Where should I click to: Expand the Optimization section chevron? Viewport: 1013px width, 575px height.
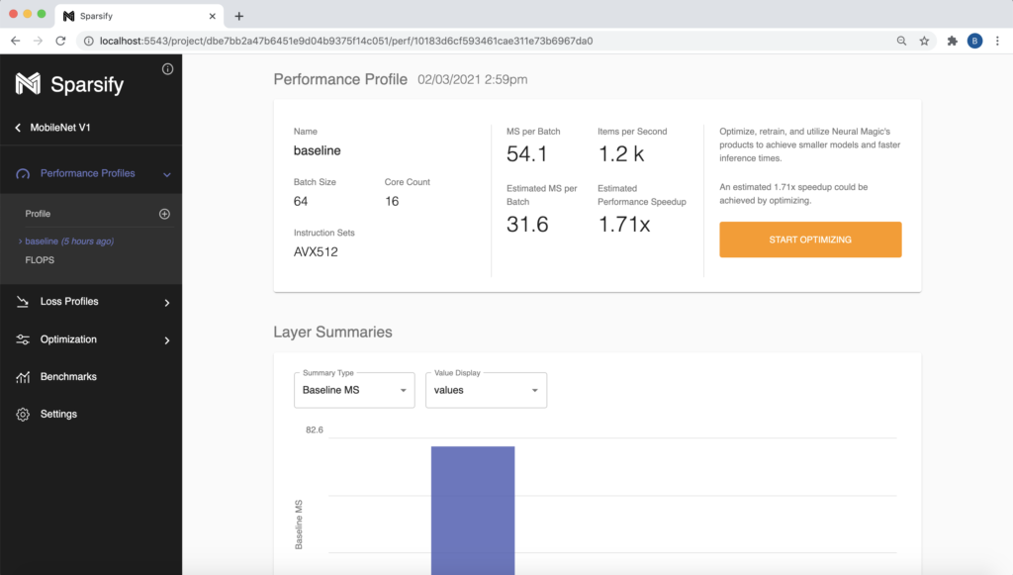[x=166, y=339]
